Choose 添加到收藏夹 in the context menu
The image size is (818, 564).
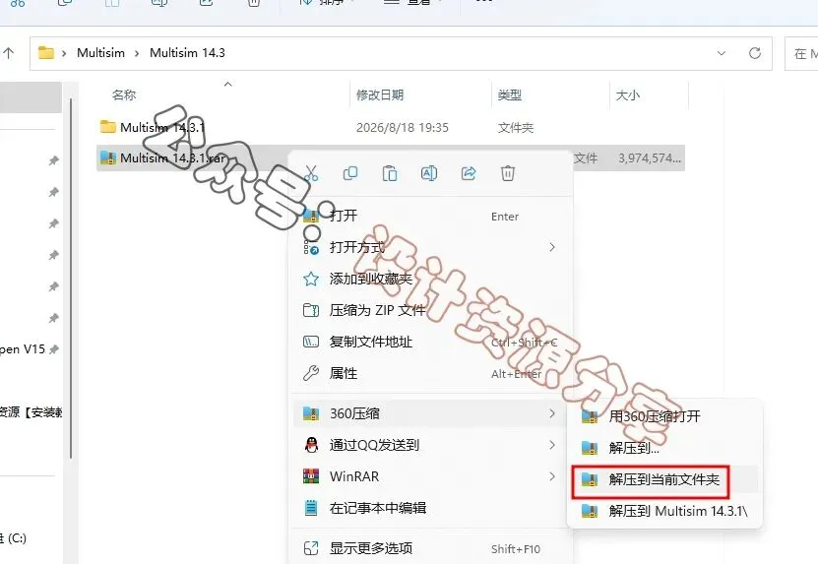coord(430,279)
